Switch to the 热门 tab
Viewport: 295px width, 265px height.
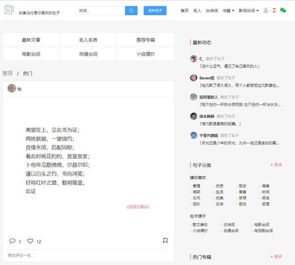[x=28, y=74]
